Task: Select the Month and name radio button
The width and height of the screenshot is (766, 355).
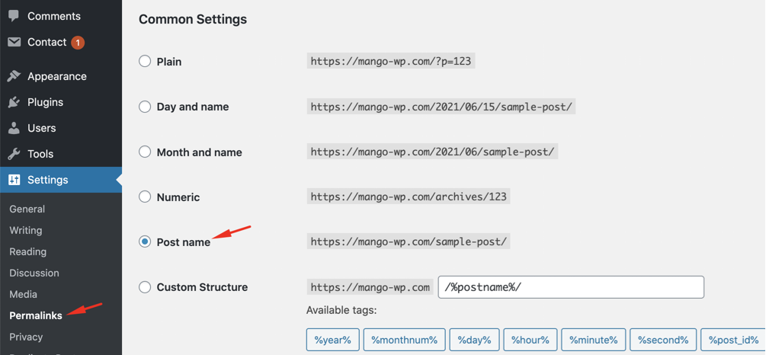Action: point(145,152)
